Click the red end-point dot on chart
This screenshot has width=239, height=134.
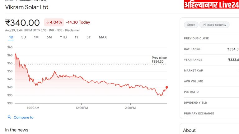(167, 87)
